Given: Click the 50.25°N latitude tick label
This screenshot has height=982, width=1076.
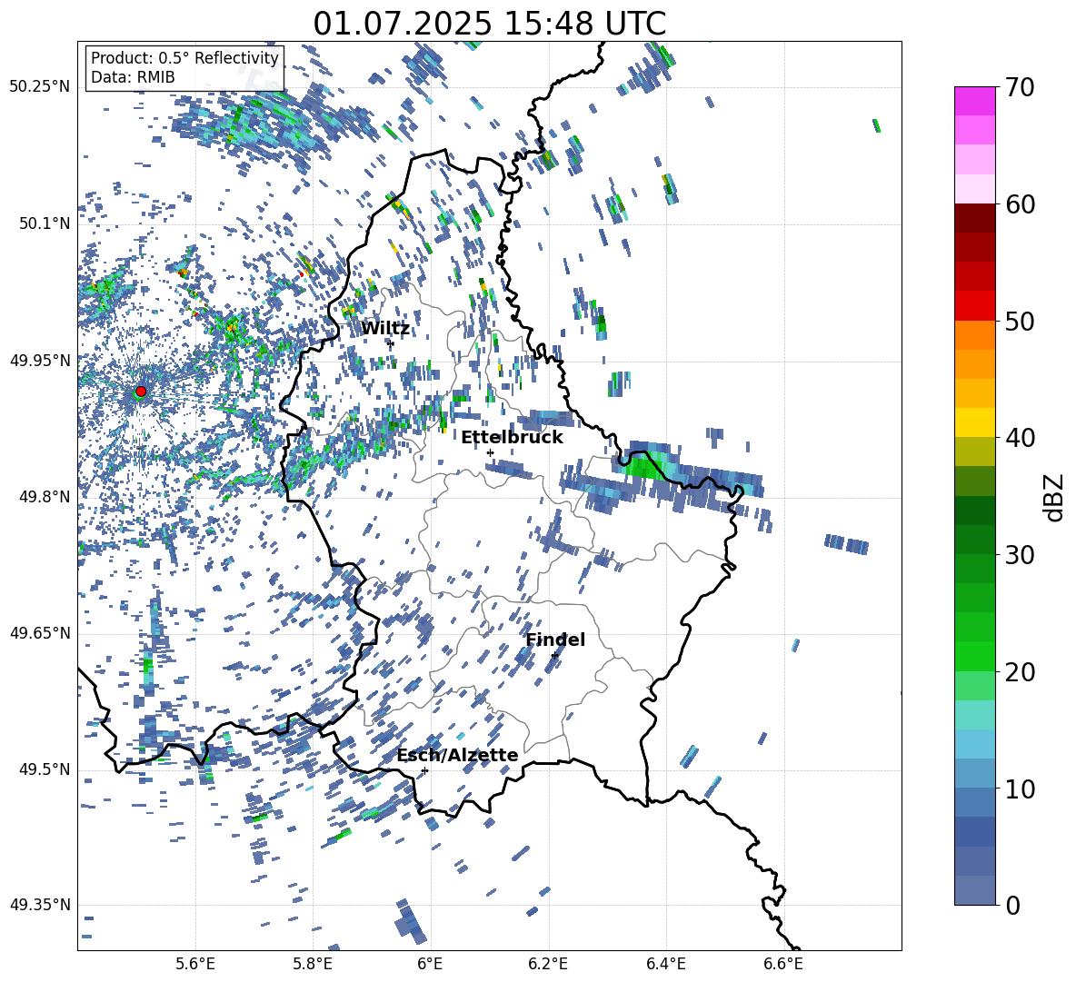Looking at the screenshot, I should pyautogui.click(x=40, y=87).
